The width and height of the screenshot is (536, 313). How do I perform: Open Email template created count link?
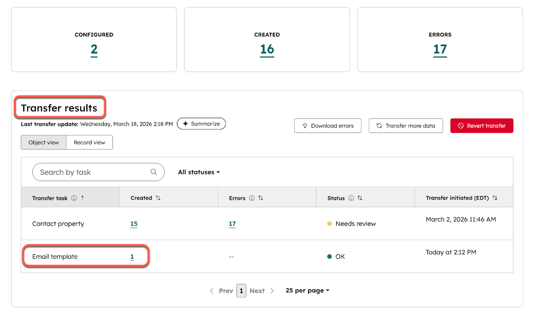132,257
